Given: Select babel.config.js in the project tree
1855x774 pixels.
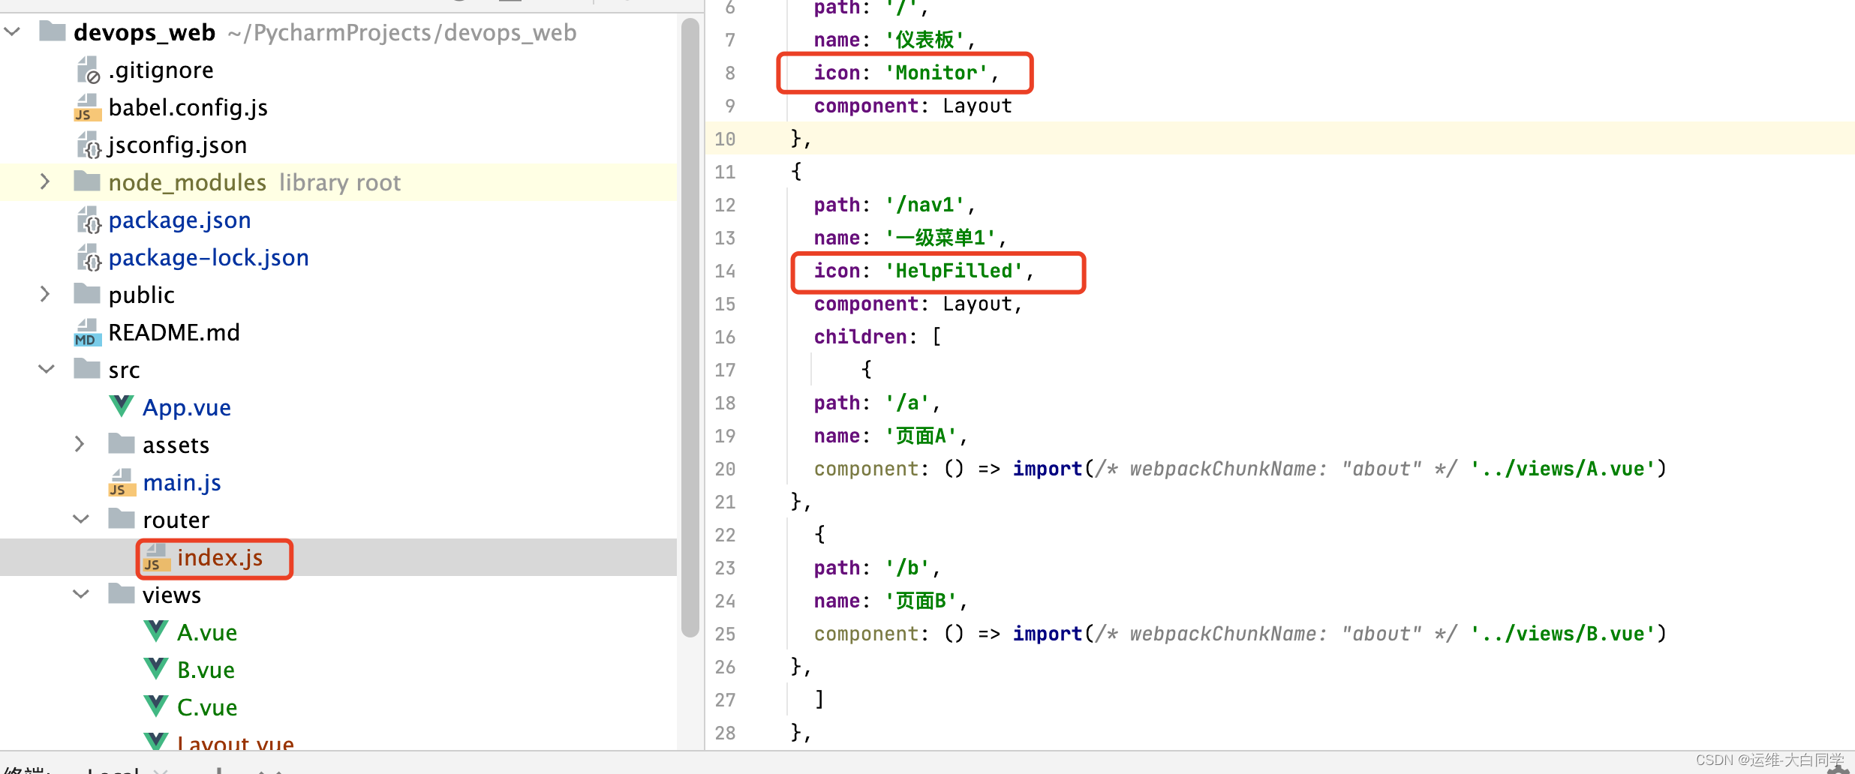Looking at the screenshot, I should 188,107.
